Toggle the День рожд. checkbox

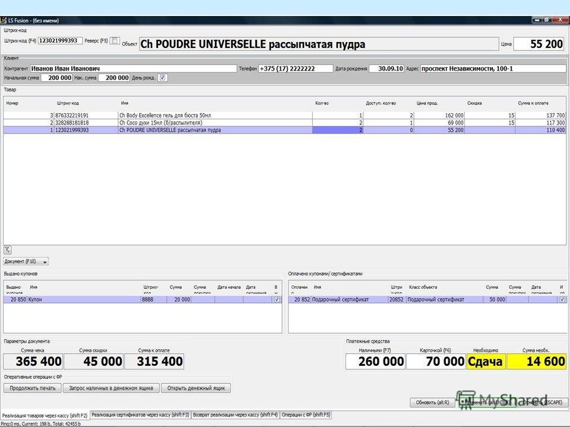(x=163, y=78)
